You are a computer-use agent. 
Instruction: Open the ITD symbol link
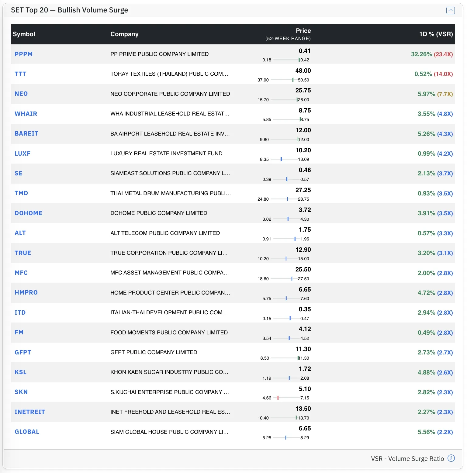(x=20, y=312)
